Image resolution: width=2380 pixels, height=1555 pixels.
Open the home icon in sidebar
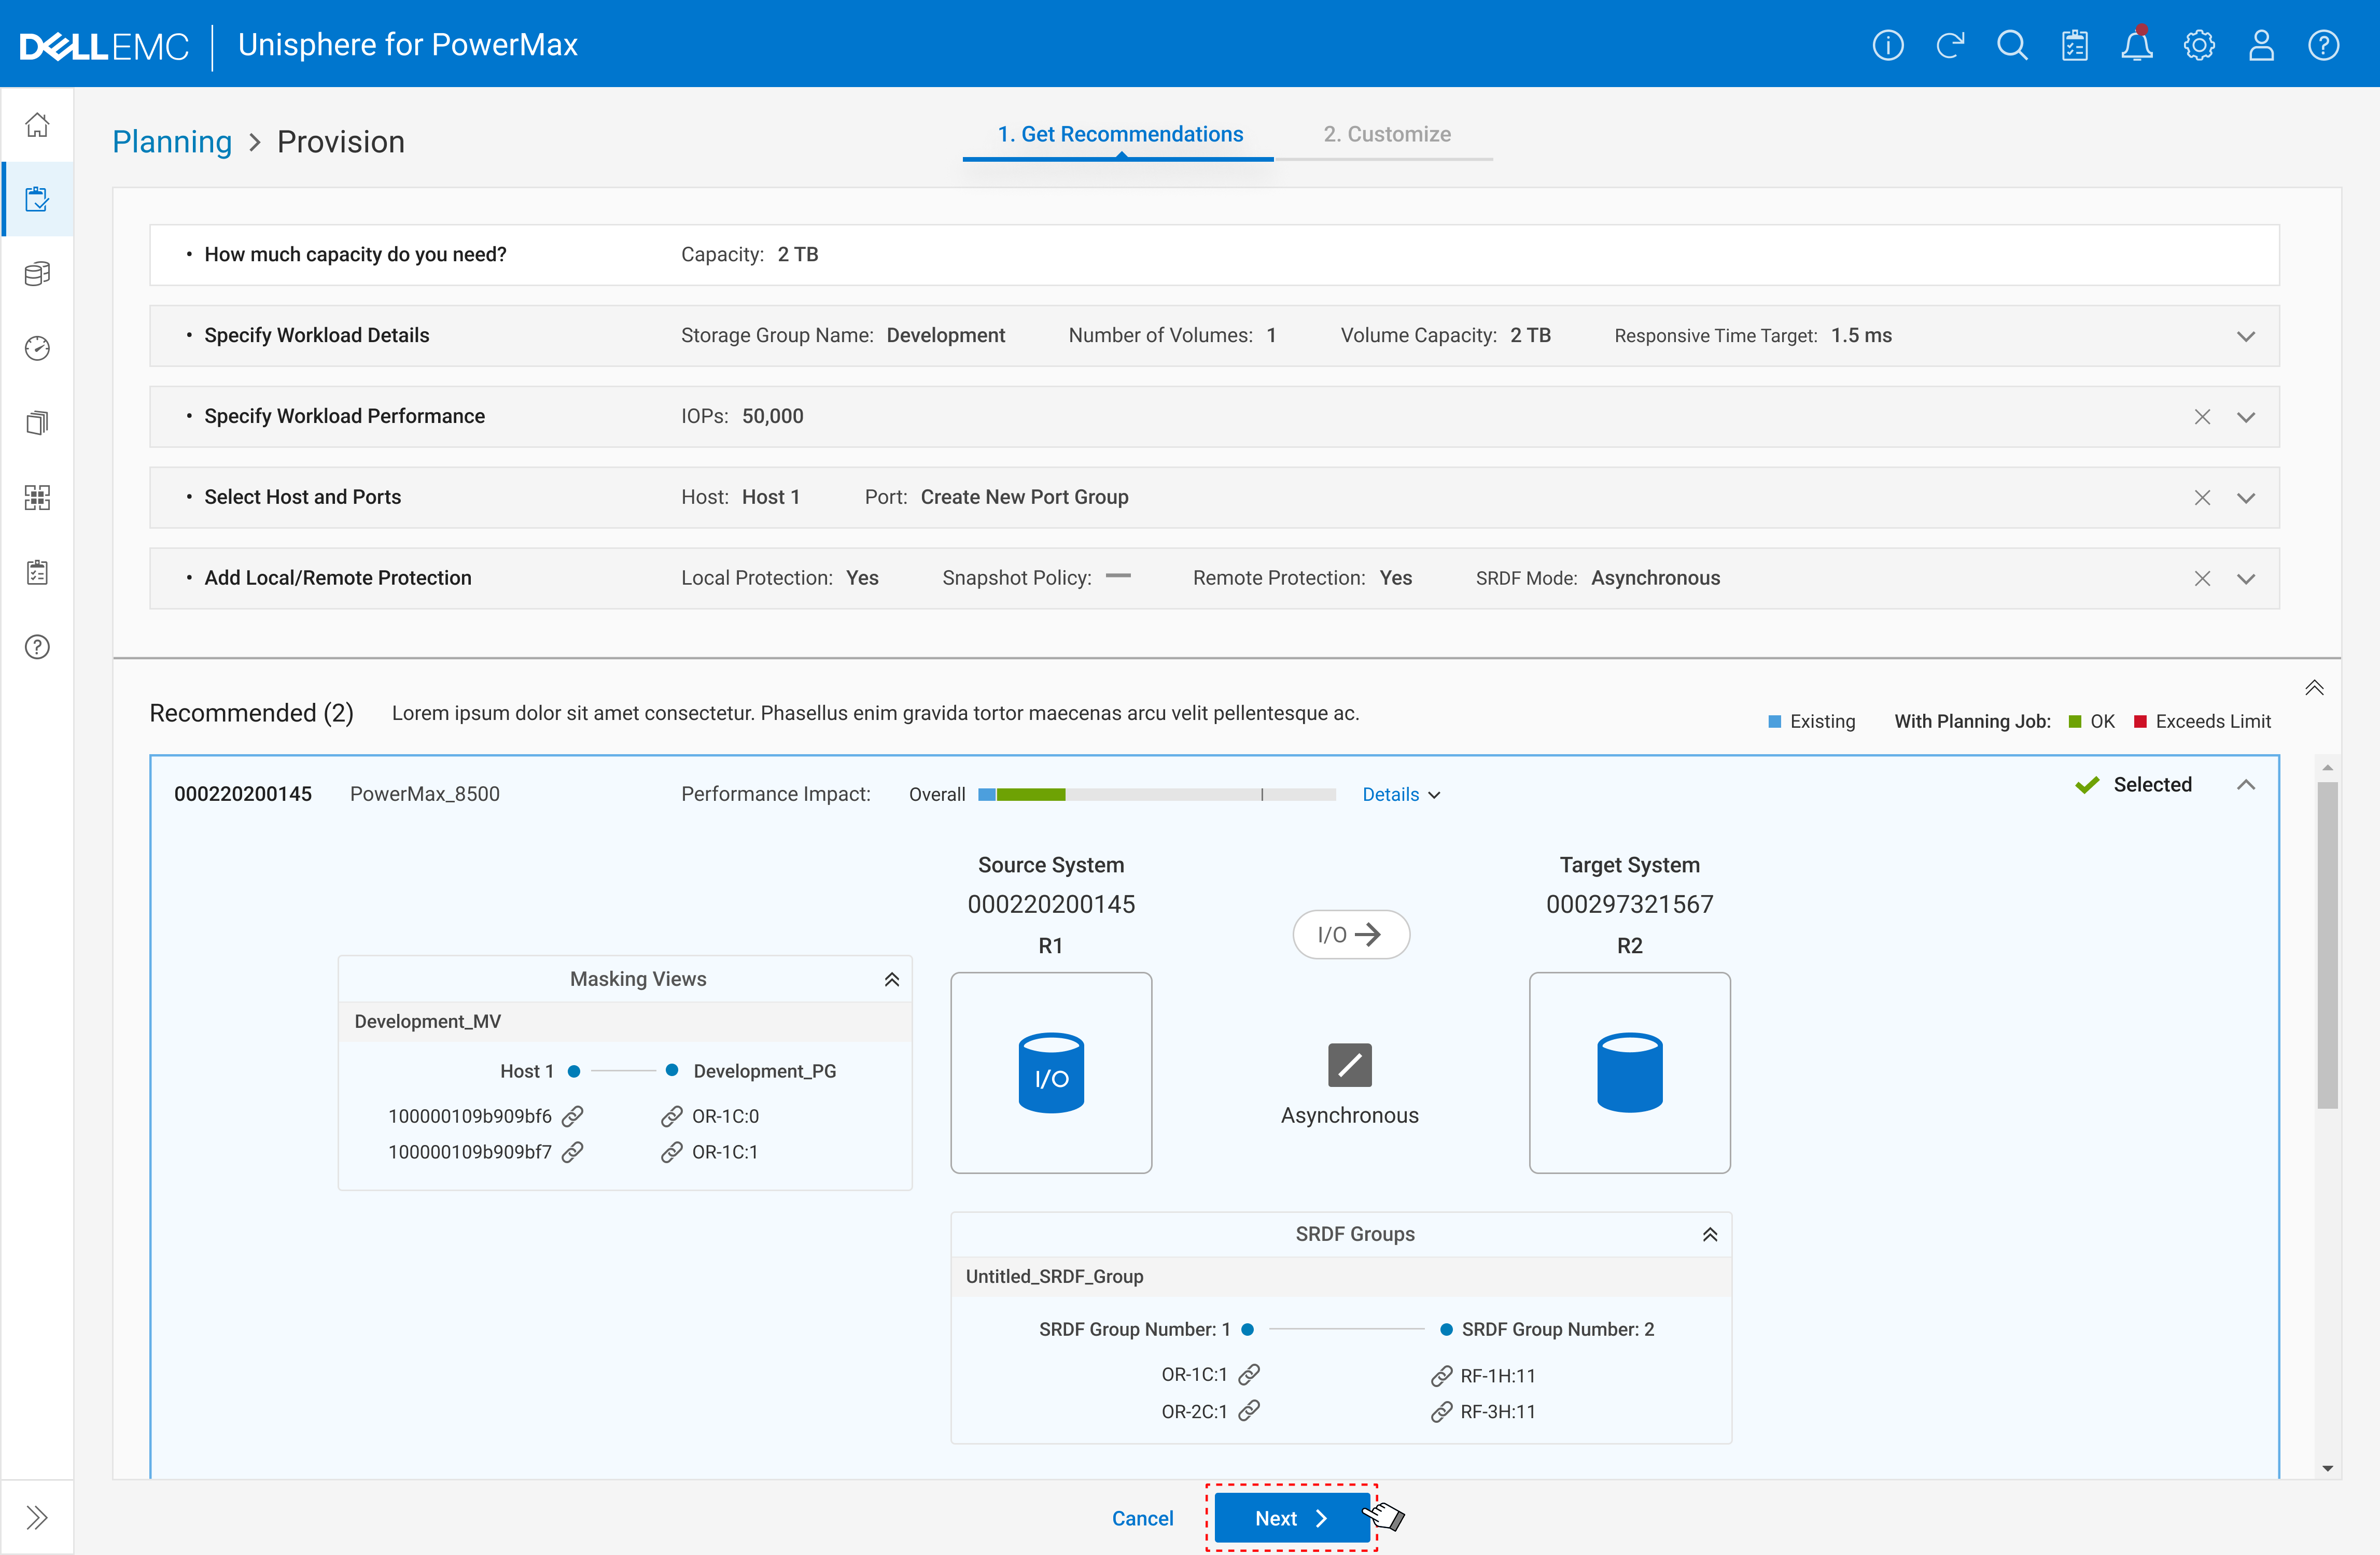[37, 125]
